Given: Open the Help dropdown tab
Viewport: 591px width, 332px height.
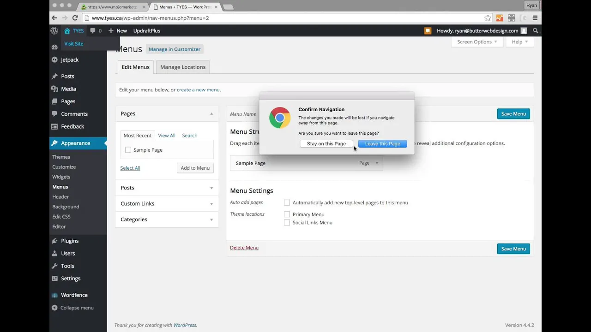Looking at the screenshot, I should [x=520, y=42].
